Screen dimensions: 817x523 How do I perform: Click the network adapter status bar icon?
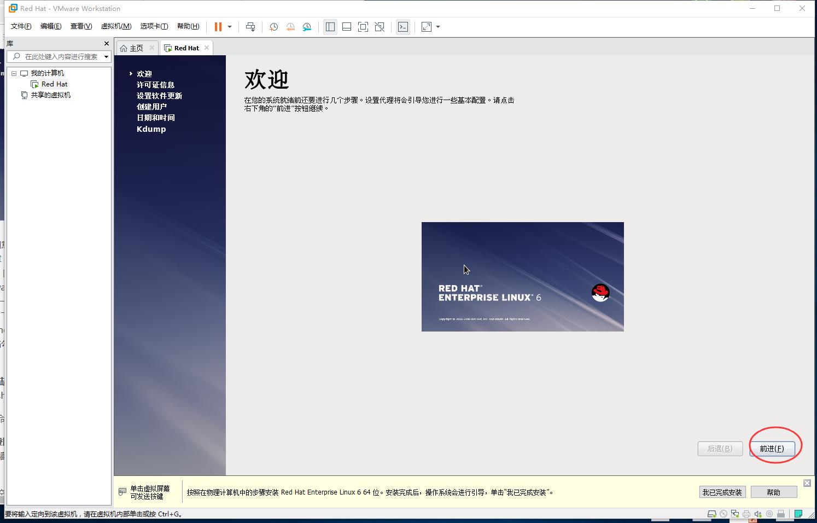point(735,514)
